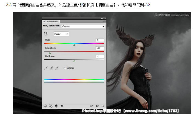194x116 pixels.
Task: Pick the add-to-sample eyedropper
Action: point(51,68)
